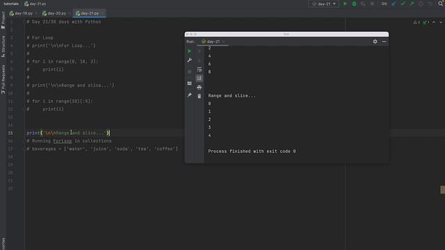Click the day-21.py breadcrumb in navigation bar
Viewport: 445px width, 250px height.
tap(35, 3)
